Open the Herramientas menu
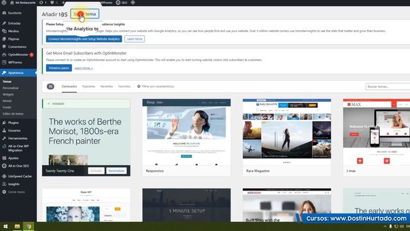This screenshot has height=231, width=410. 17,139
